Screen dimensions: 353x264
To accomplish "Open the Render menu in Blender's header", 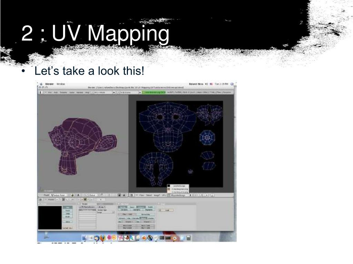I will [79, 92].
